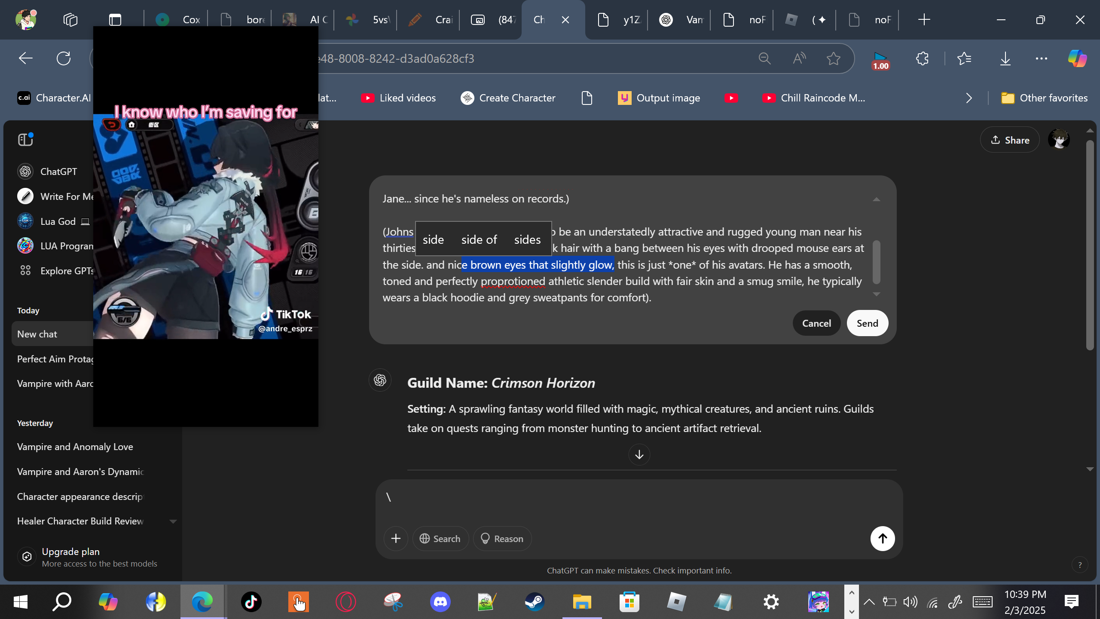Screen dimensions: 1100x619
Task: Open Create Character bookmark
Action: [508, 98]
